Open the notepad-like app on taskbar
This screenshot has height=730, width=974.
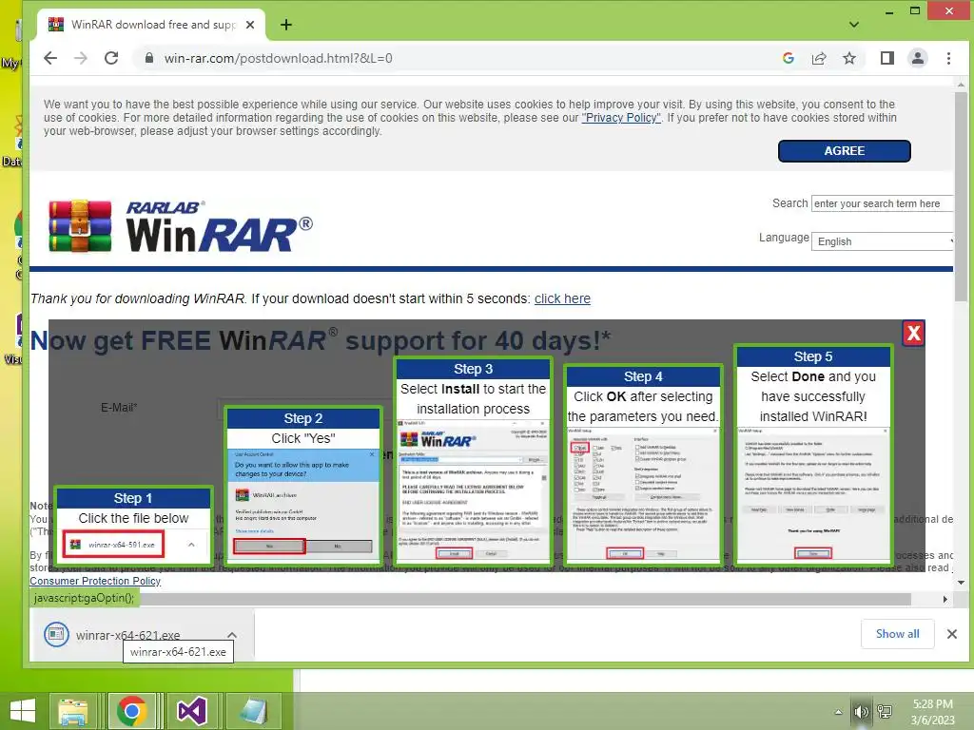click(x=253, y=711)
